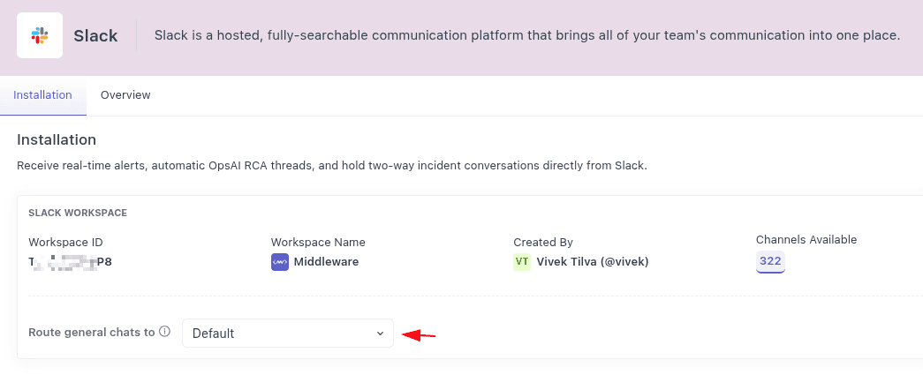Click the Middleware workspace icon
The image size is (923, 375).
280,261
